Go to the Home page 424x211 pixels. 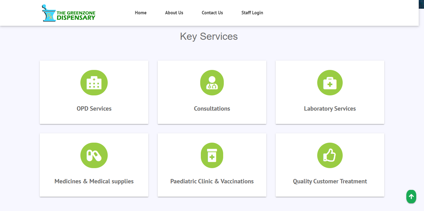(141, 13)
